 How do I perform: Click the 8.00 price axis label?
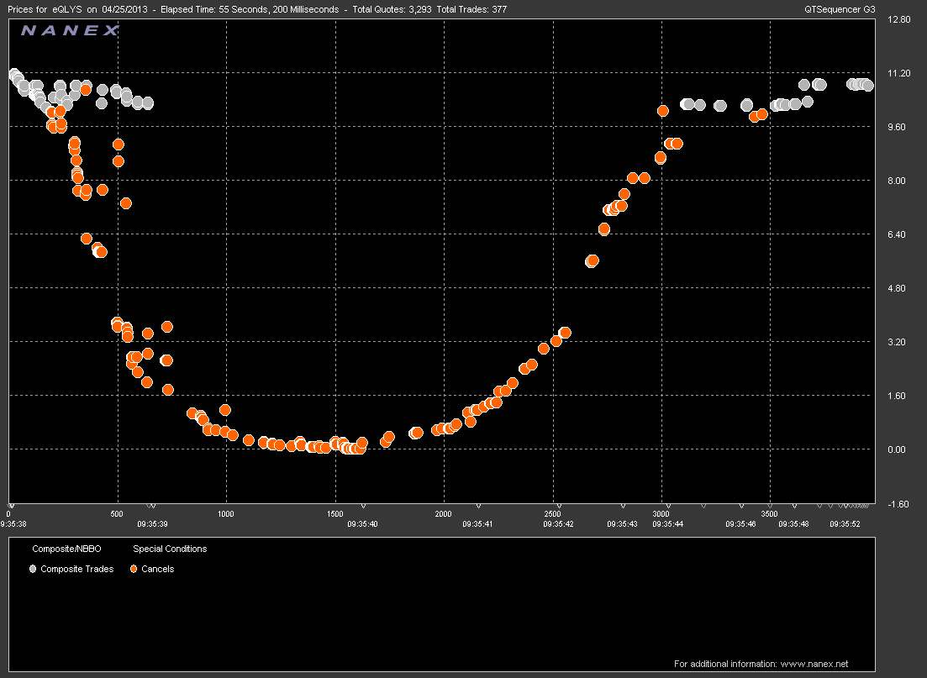tap(897, 181)
